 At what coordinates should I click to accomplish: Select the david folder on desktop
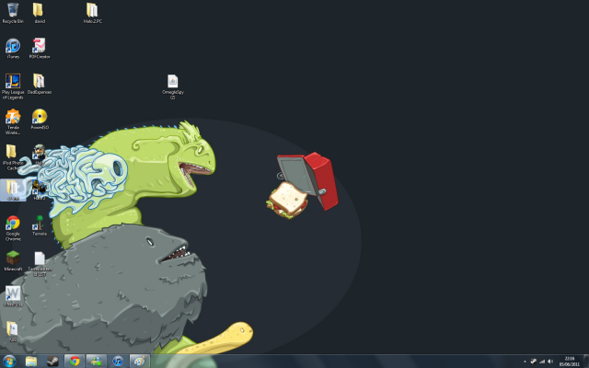click(39, 11)
